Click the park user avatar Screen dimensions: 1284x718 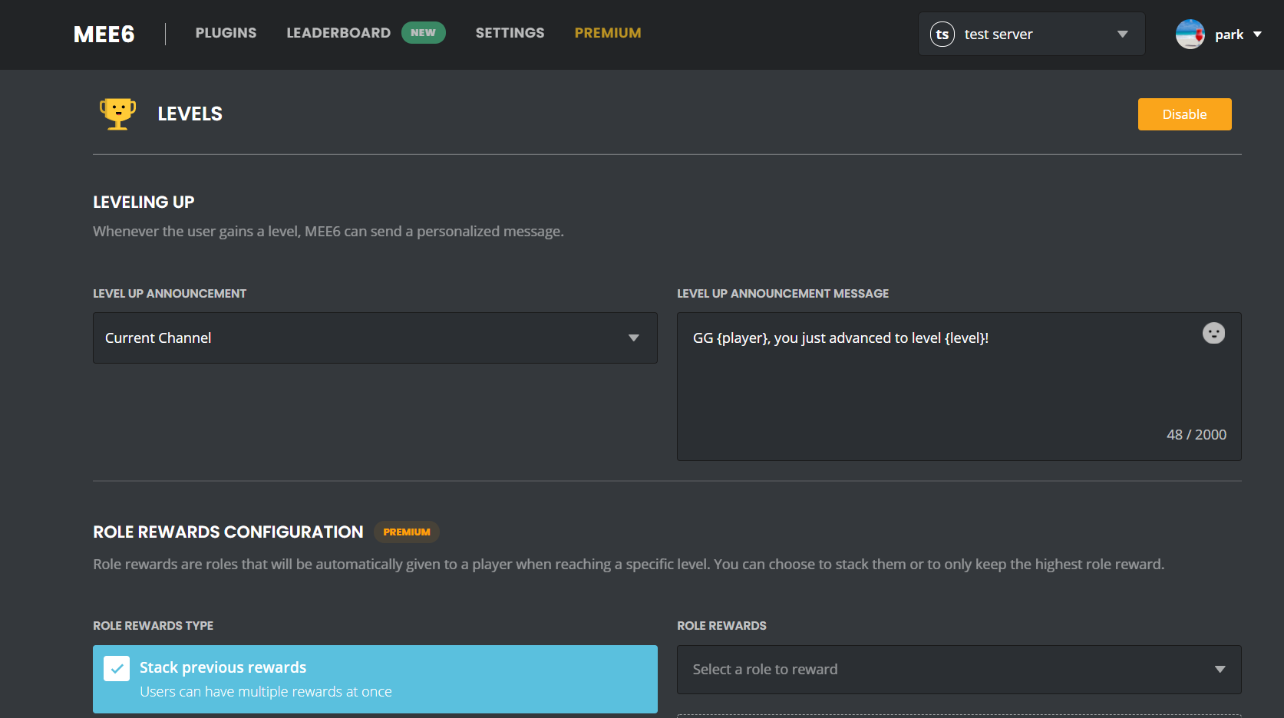(1190, 35)
